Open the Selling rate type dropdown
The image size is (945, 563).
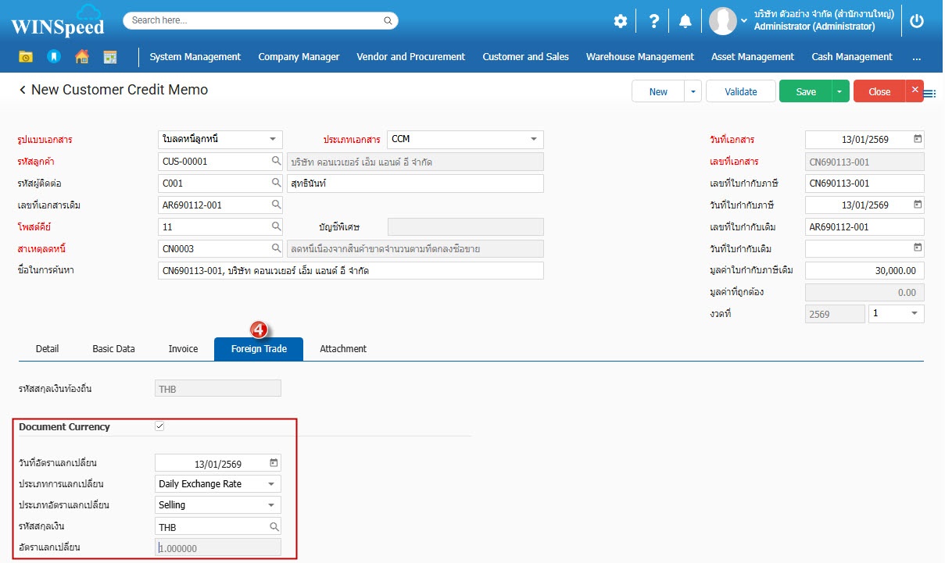pyautogui.click(x=271, y=505)
